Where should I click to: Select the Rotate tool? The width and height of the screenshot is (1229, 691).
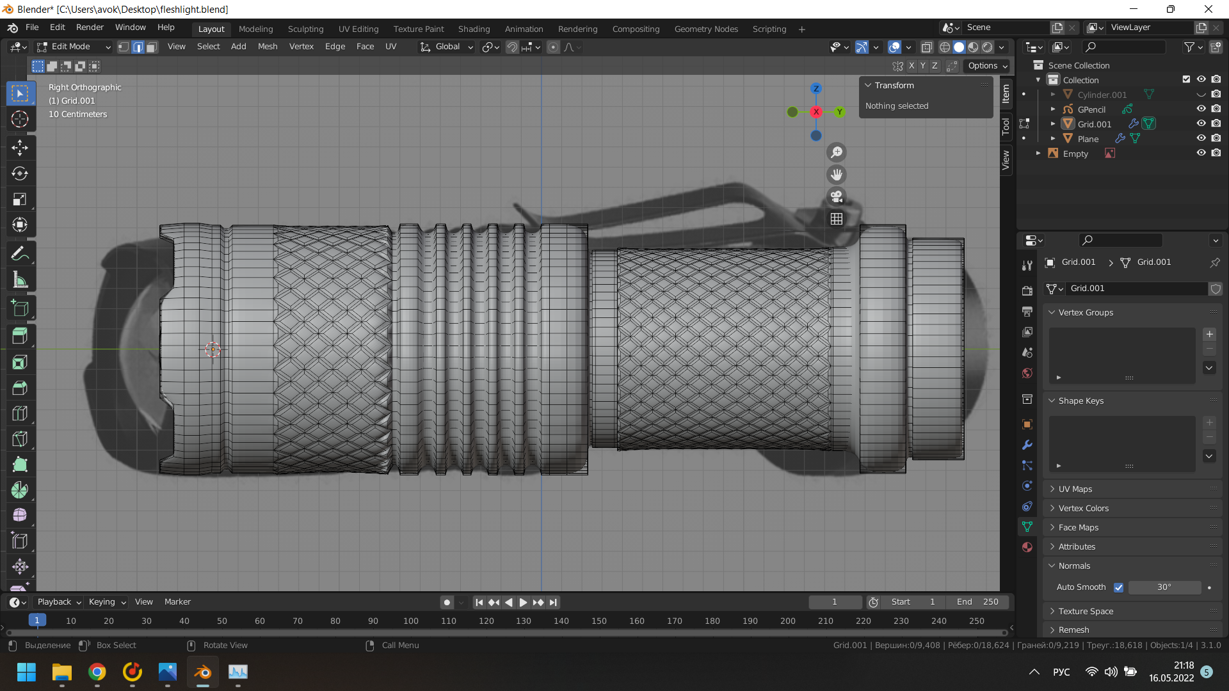coord(20,173)
